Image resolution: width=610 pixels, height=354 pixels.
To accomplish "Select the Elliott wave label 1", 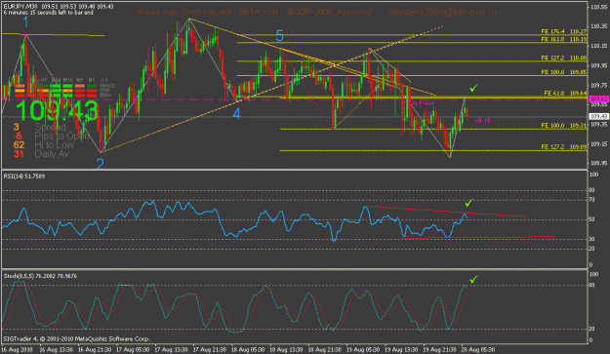I will coord(25,22).
